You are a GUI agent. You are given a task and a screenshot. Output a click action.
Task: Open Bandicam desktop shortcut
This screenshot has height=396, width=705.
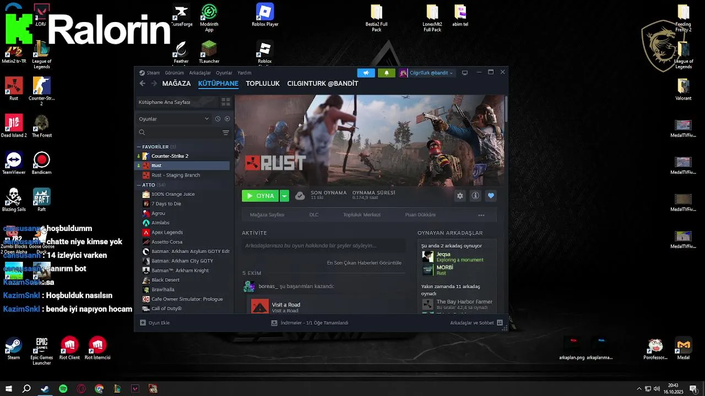click(42, 163)
